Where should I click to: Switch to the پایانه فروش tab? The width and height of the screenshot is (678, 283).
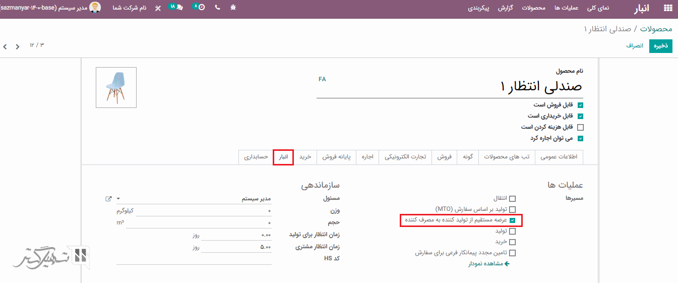click(x=337, y=157)
